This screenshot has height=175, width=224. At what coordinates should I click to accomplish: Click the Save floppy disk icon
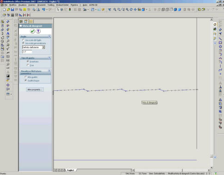[x=12, y=10]
